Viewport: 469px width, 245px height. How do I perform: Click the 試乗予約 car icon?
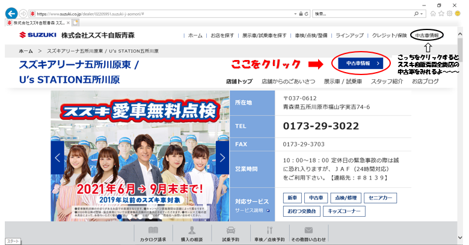(x=231, y=230)
